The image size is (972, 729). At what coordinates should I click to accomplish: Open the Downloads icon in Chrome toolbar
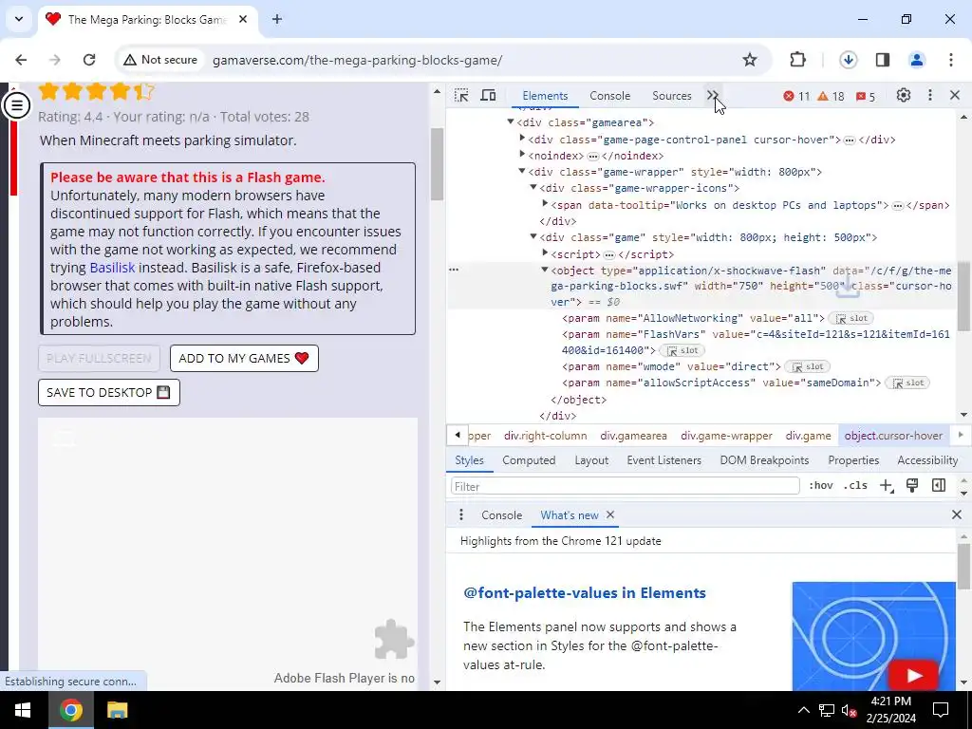[848, 60]
